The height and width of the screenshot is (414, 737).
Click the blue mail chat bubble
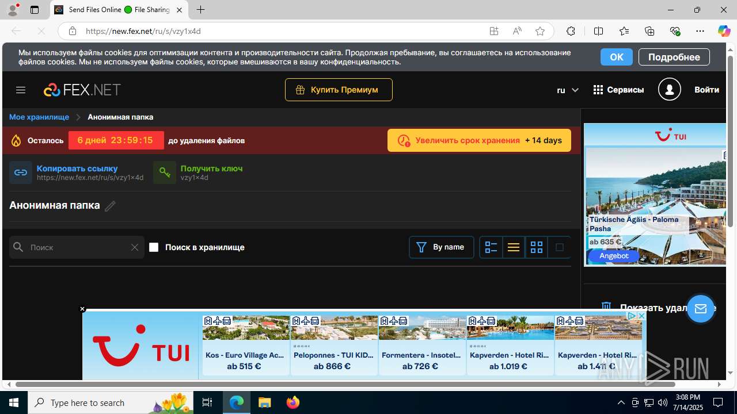point(700,309)
